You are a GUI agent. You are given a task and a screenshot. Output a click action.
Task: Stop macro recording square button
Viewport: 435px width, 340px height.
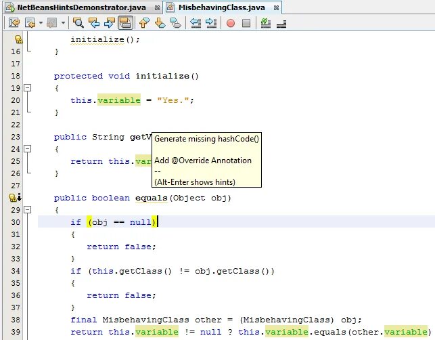[246, 23]
